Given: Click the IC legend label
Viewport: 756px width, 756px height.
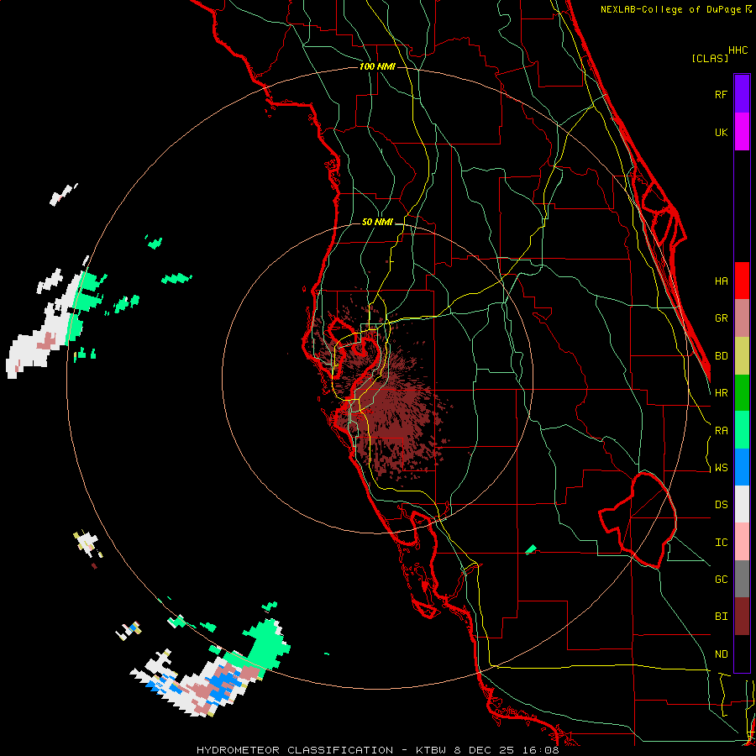Looking at the screenshot, I should pos(721,543).
